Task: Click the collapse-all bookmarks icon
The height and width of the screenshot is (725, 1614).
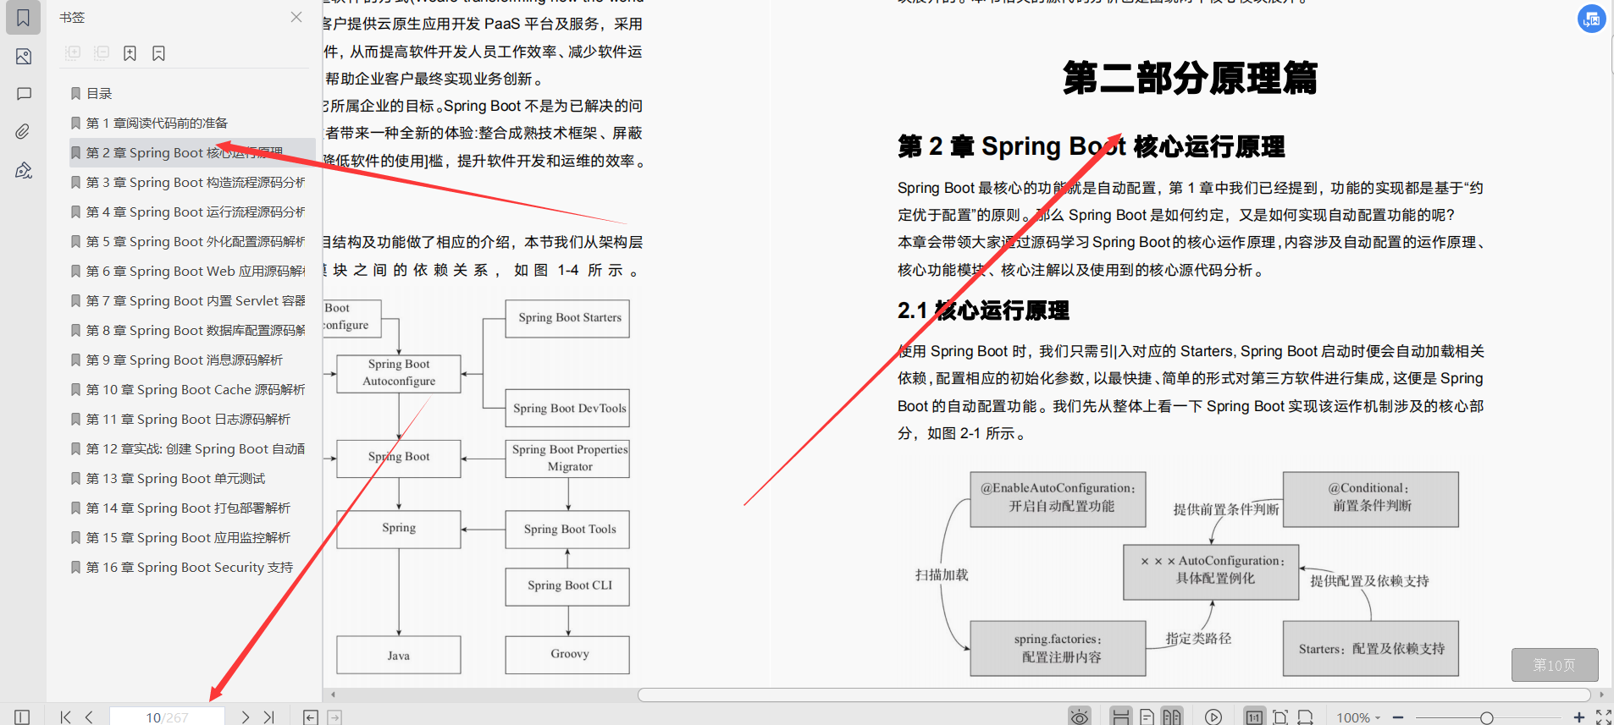Action: click(x=102, y=52)
